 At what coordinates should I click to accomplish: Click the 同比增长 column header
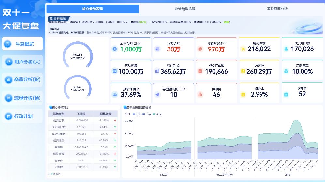pos(106,114)
